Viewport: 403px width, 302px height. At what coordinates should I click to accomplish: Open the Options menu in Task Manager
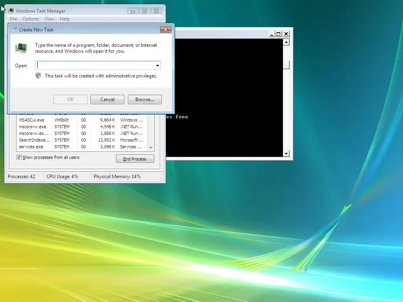click(x=31, y=19)
